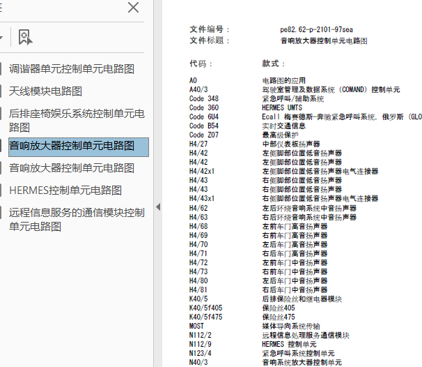Click description 实时交通信息
422x367 pixels.
284,126
